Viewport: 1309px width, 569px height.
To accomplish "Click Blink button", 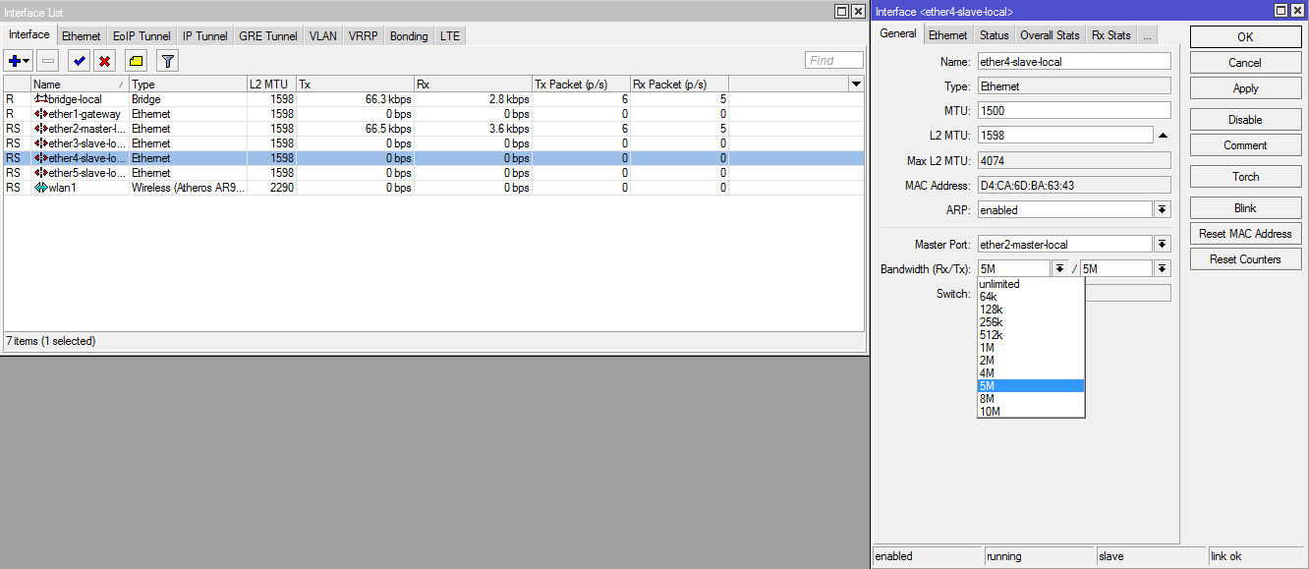I will pyautogui.click(x=1245, y=207).
